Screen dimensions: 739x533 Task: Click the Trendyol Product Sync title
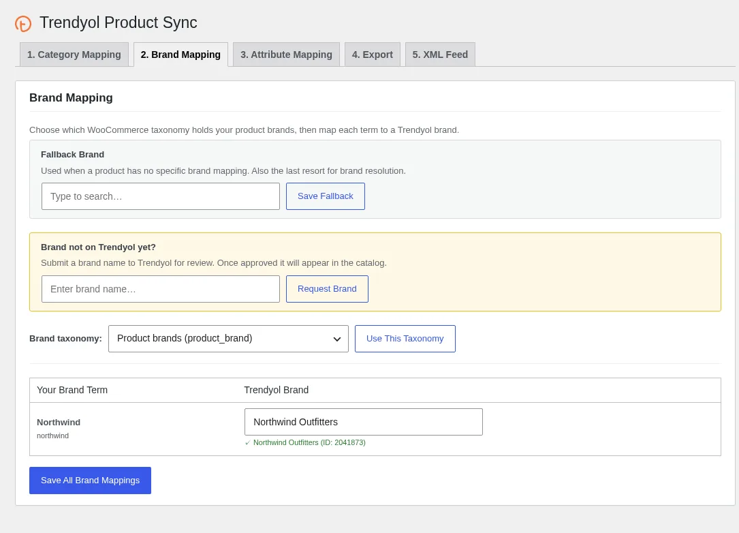point(119,22)
